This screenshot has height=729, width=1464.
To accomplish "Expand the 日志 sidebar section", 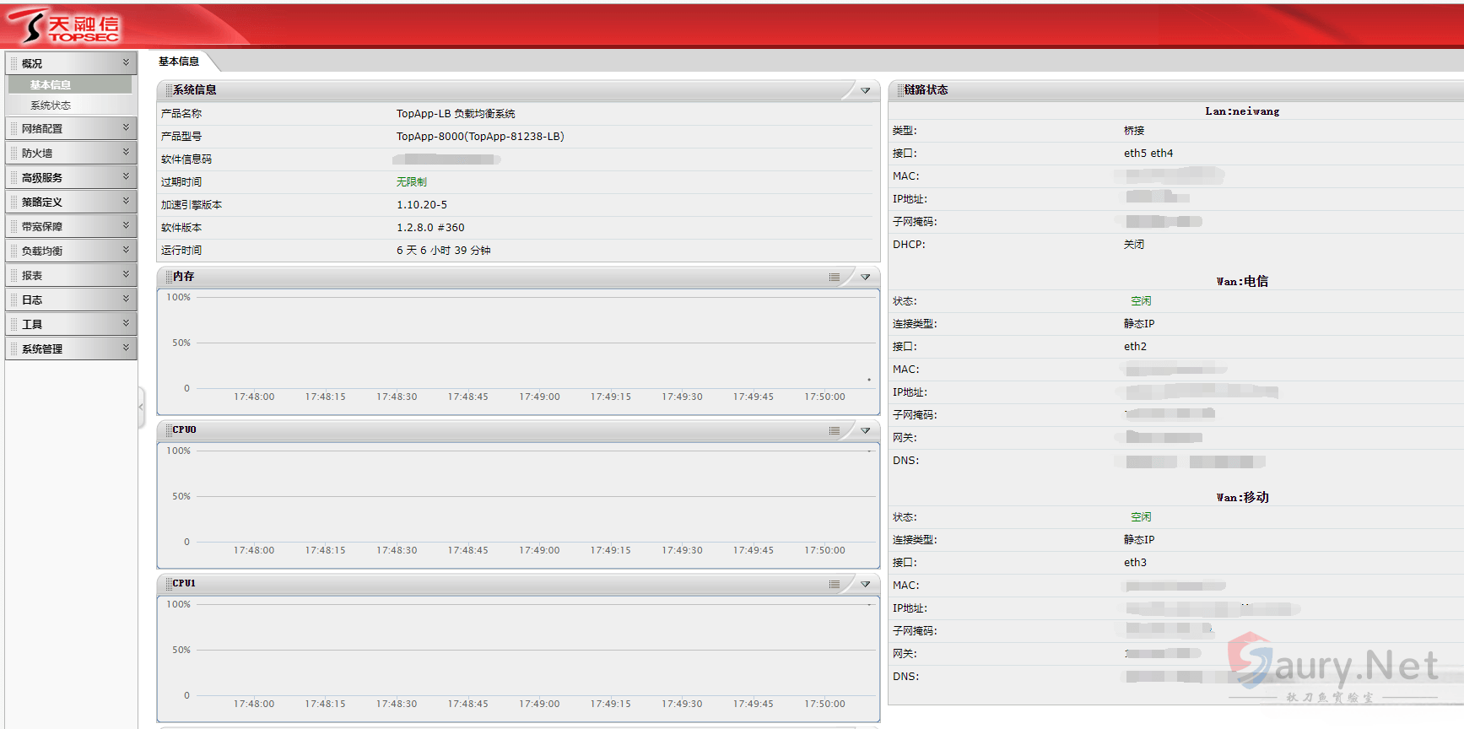I will pos(71,300).
